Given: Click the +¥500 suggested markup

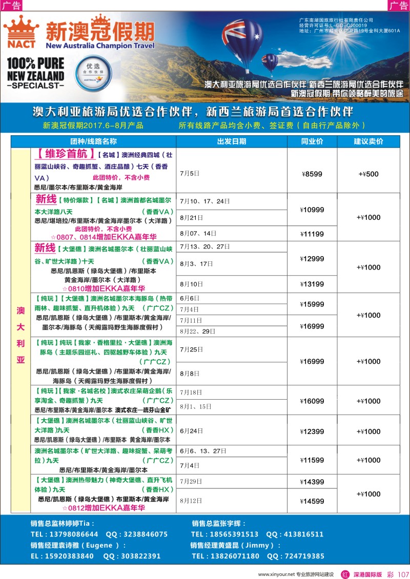Looking at the screenshot, I should [368, 174].
